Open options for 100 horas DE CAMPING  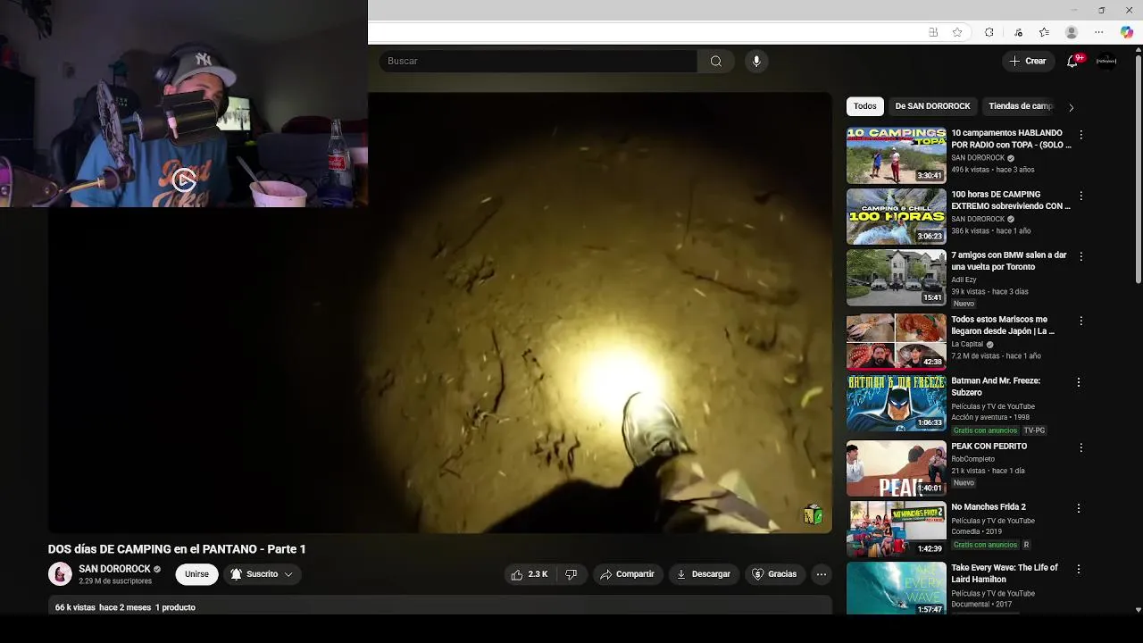point(1080,196)
